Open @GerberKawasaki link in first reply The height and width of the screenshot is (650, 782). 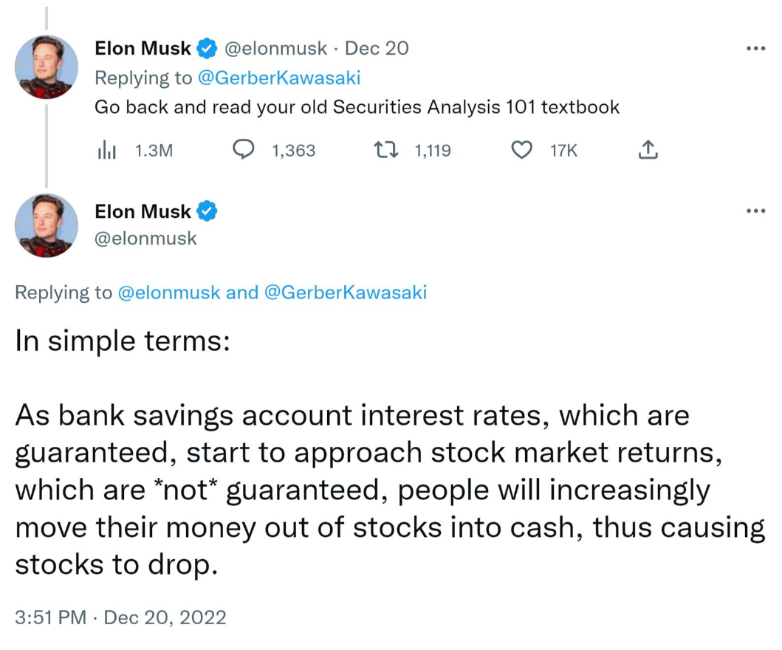279,78
